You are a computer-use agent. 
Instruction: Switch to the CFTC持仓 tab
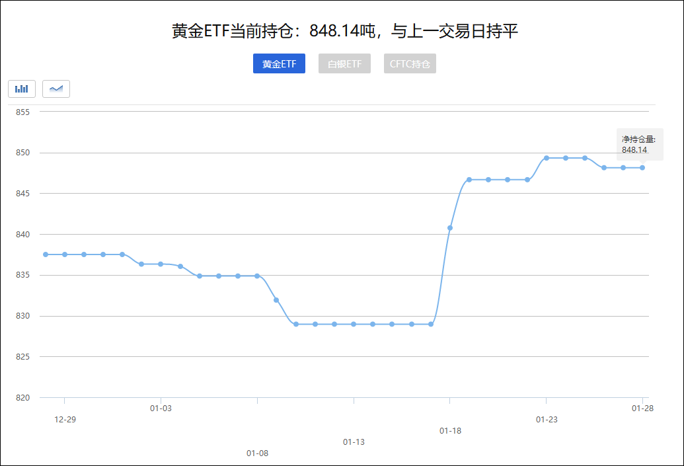(x=410, y=64)
